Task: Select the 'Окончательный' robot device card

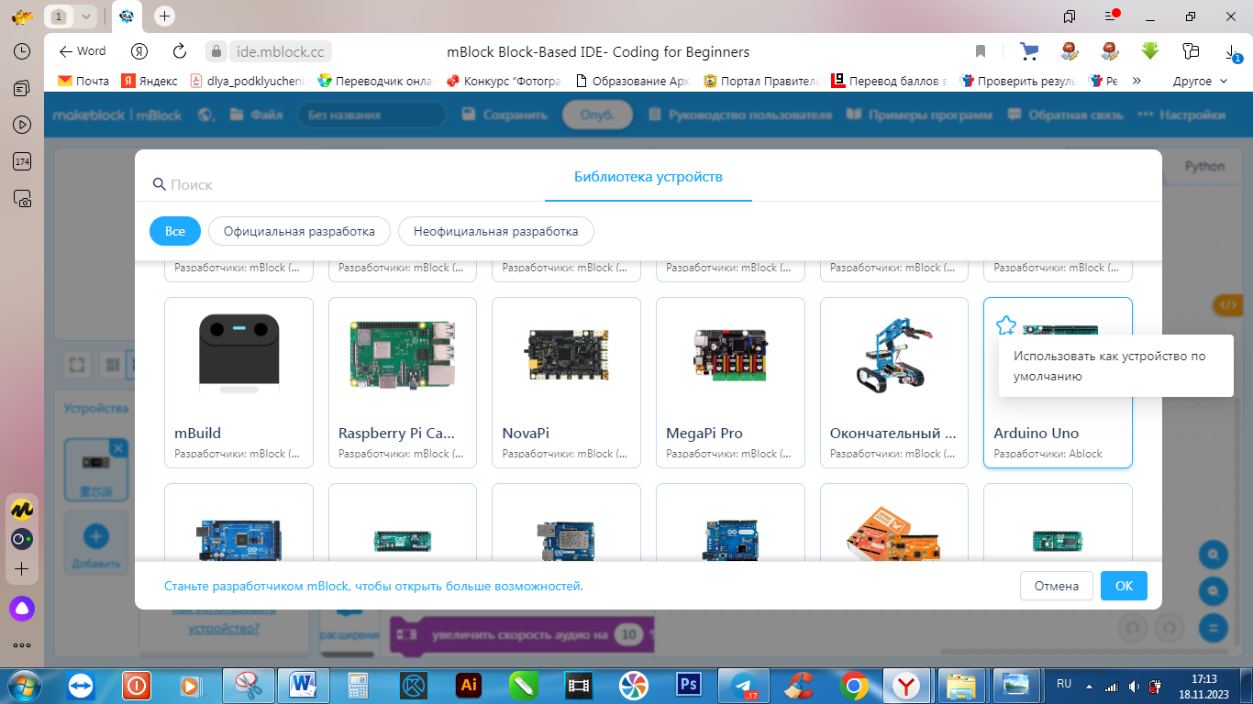Action: pyautogui.click(x=894, y=382)
